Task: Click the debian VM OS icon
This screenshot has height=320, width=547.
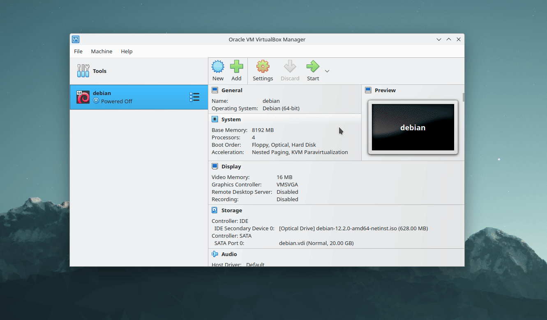Action: click(x=83, y=97)
